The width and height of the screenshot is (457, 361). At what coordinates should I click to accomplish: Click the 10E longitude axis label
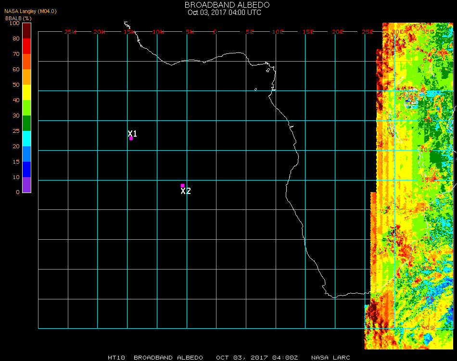point(278,32)
